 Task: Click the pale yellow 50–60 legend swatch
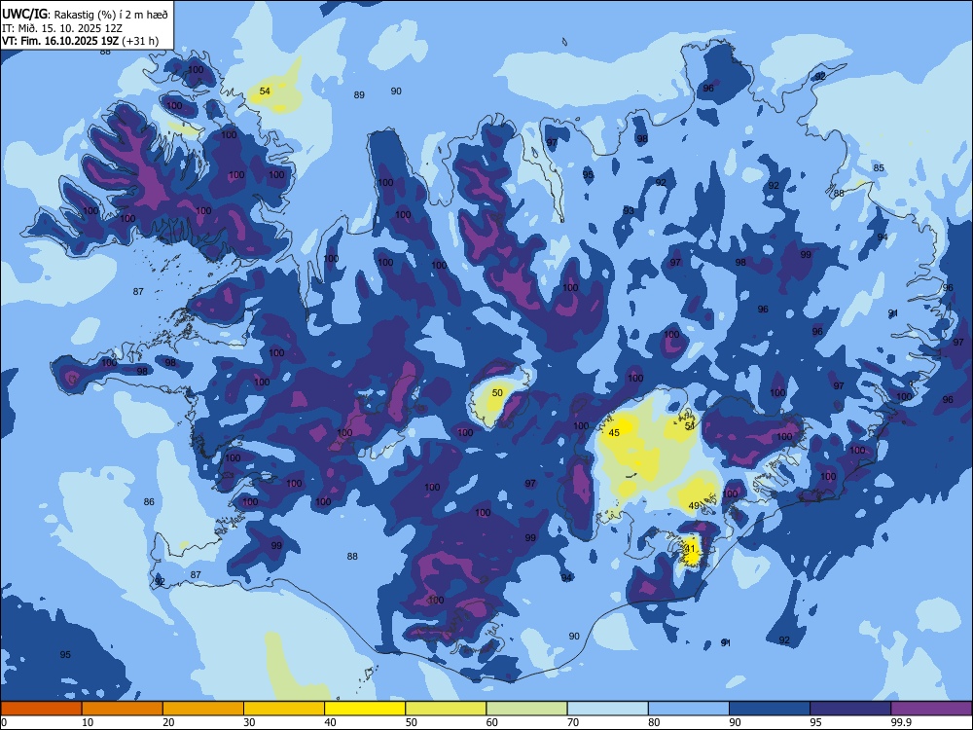coord(446,709)
